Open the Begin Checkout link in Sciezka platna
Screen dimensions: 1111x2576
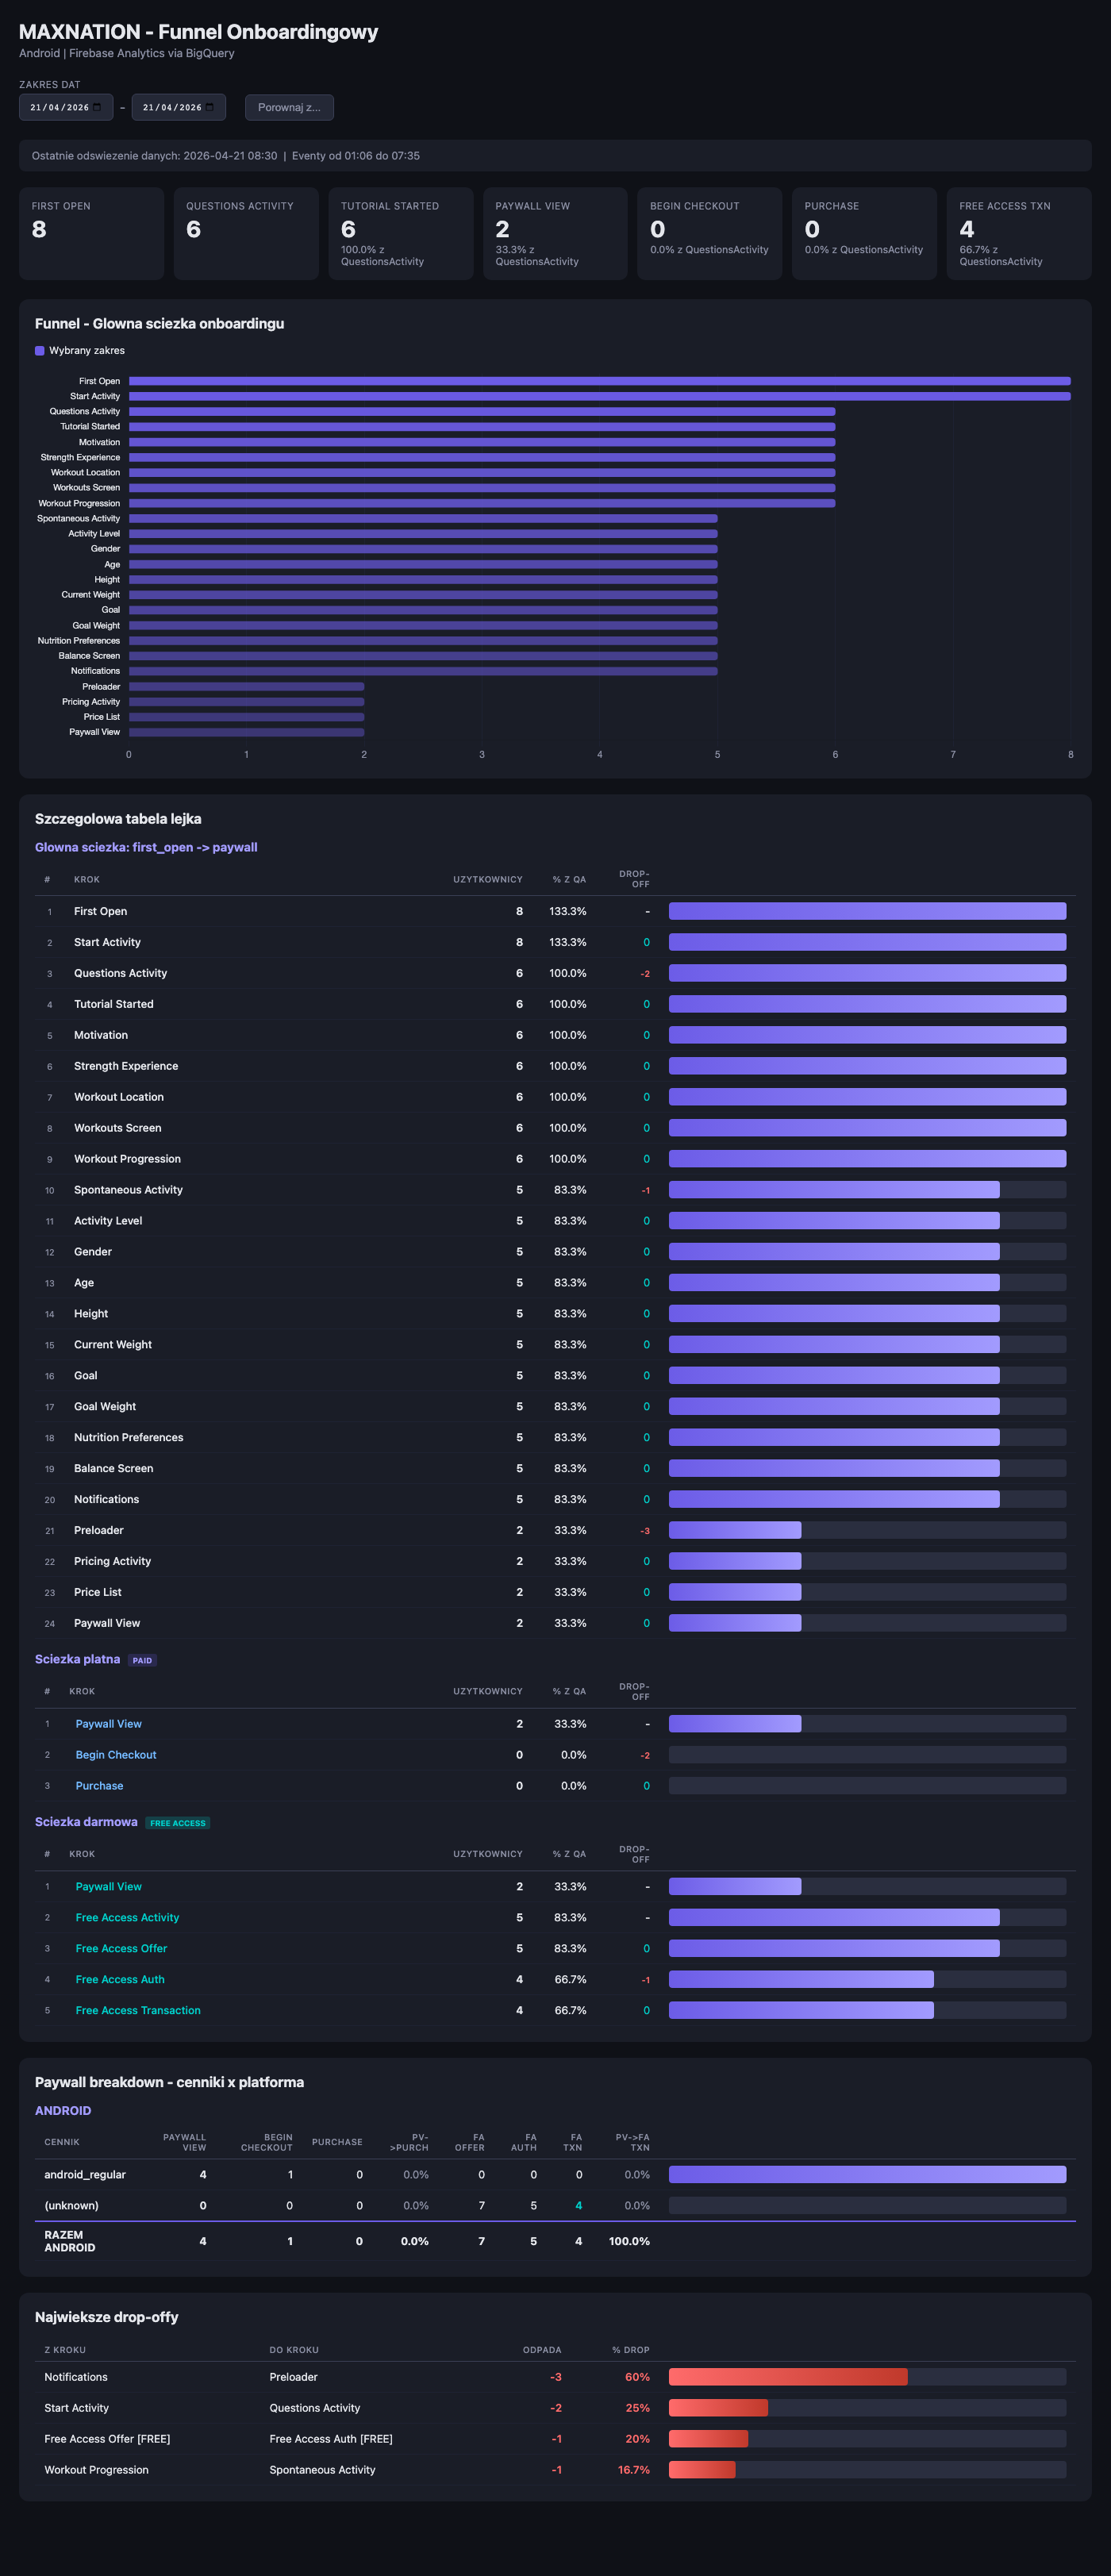pyautogui.click(x=116, y=1755)
